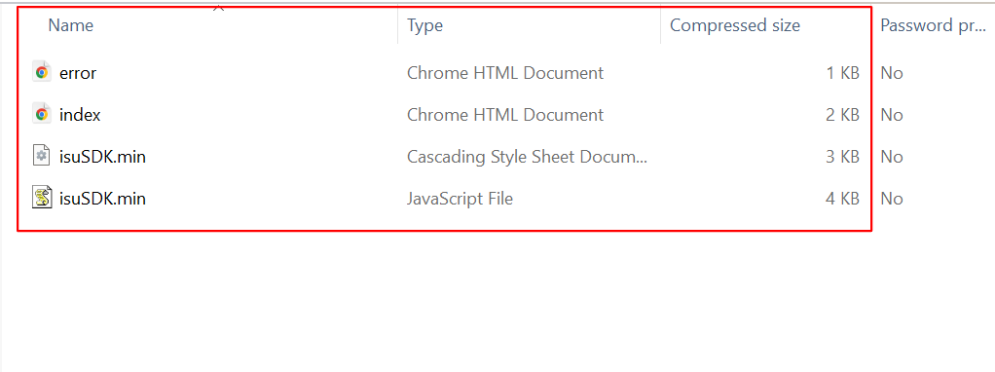This screenshot has width=995, height=372.
Task: Click the Cascading Style Sheet Document type cell
Action: coord(527,157)
